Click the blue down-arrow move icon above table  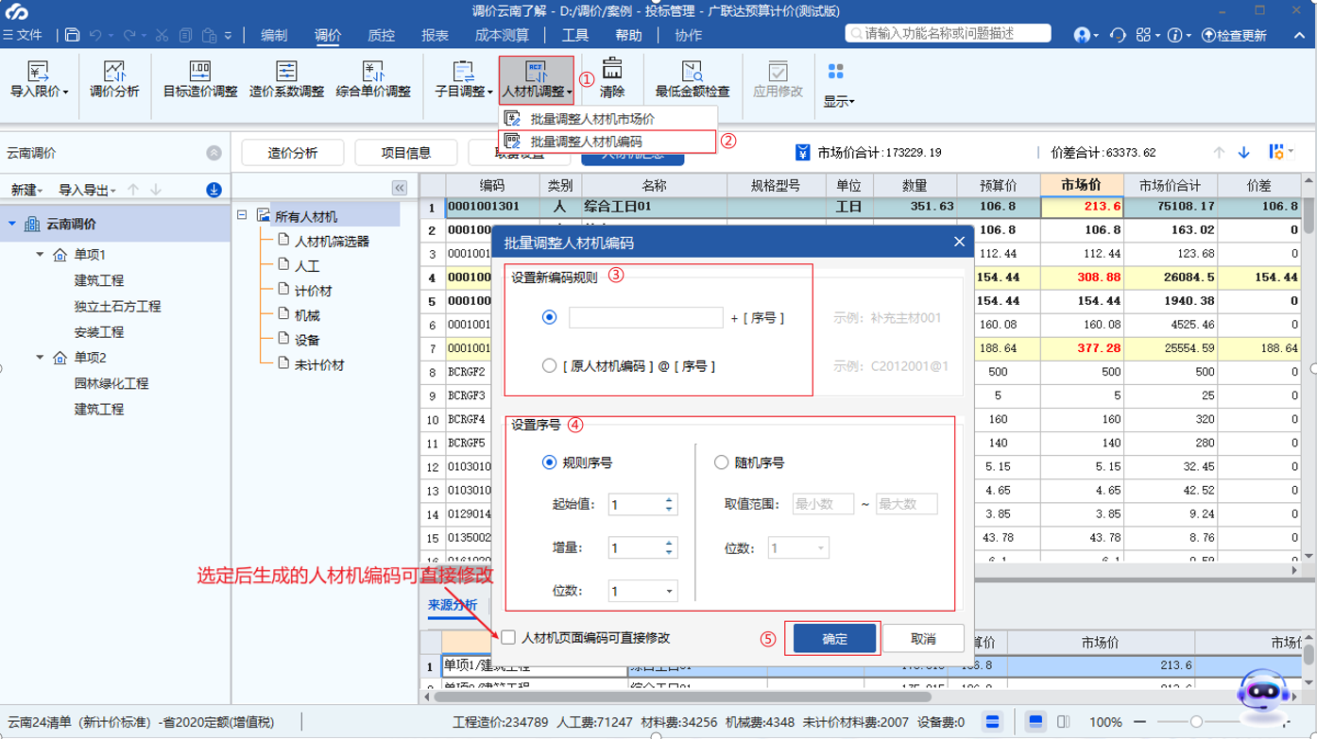(x=1244, y=152)
